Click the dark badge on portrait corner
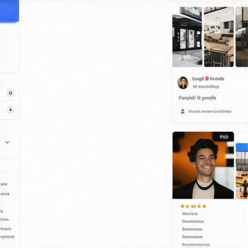This screenshot has height=248, width=248. pos(224,137)
